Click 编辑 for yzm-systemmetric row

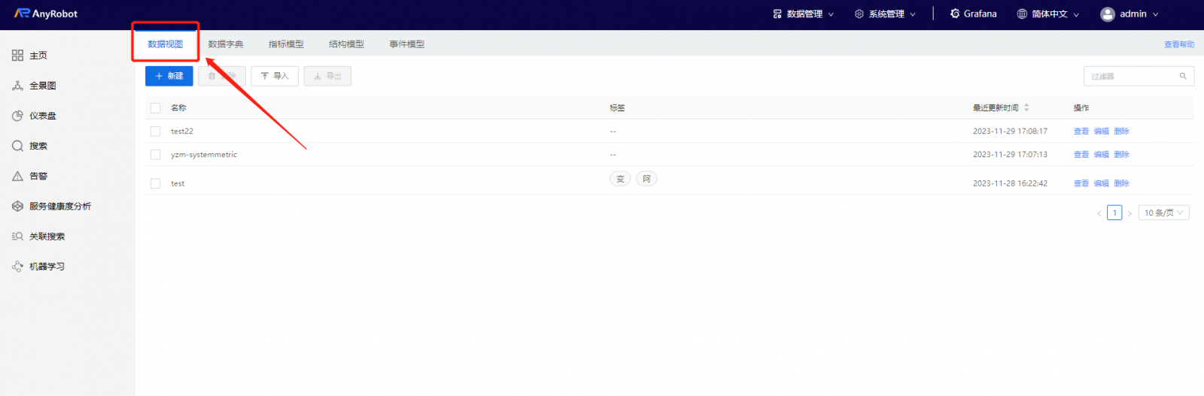1102,154
